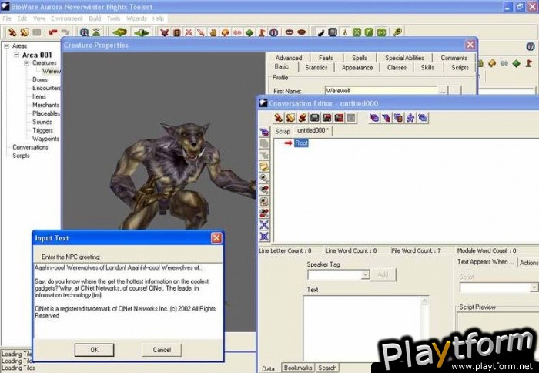This screenshot has height=373, width=539.
Task: Switch to the Statistics tab
Action: tap(316, 68)
